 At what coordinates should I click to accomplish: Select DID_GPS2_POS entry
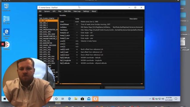pyautogui.click(x=48, y=50)
